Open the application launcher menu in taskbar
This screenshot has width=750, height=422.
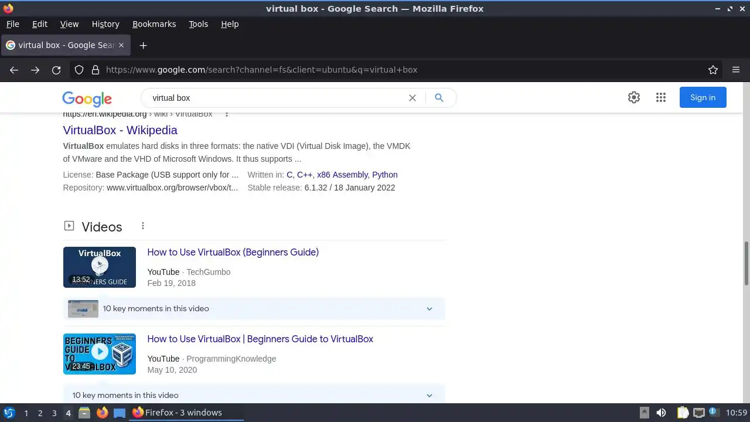pos(9,413)
